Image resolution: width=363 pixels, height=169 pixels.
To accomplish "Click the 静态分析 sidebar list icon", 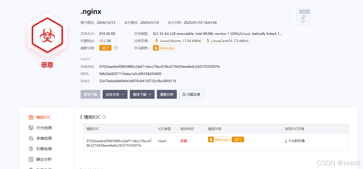I will click(31, 159).
